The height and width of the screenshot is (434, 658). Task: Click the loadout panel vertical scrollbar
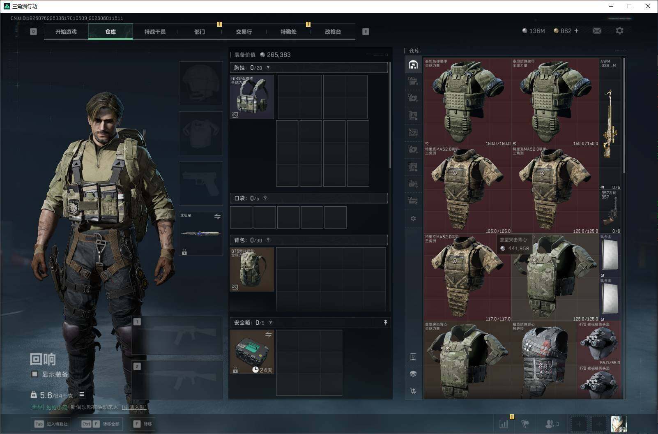389,115
